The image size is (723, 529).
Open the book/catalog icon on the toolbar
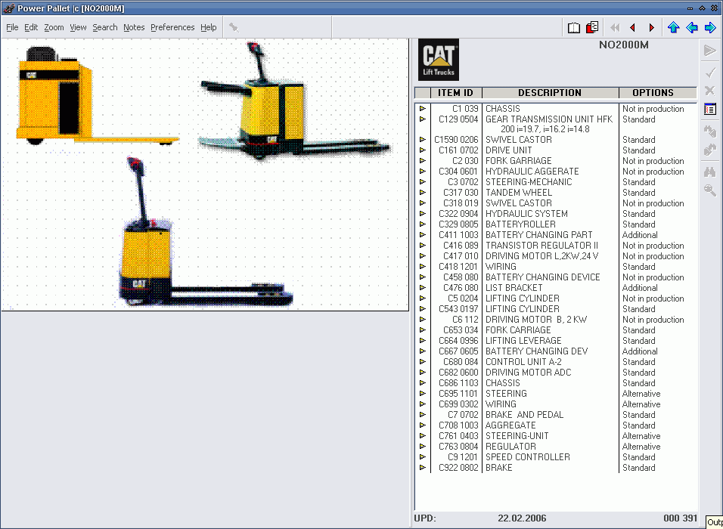(574, 26)
